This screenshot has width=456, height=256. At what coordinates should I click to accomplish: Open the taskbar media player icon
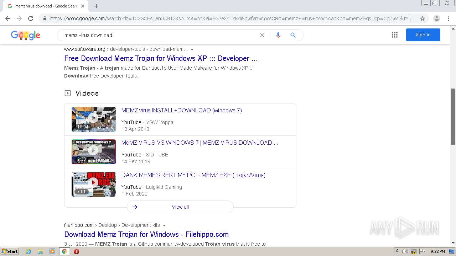52,251
